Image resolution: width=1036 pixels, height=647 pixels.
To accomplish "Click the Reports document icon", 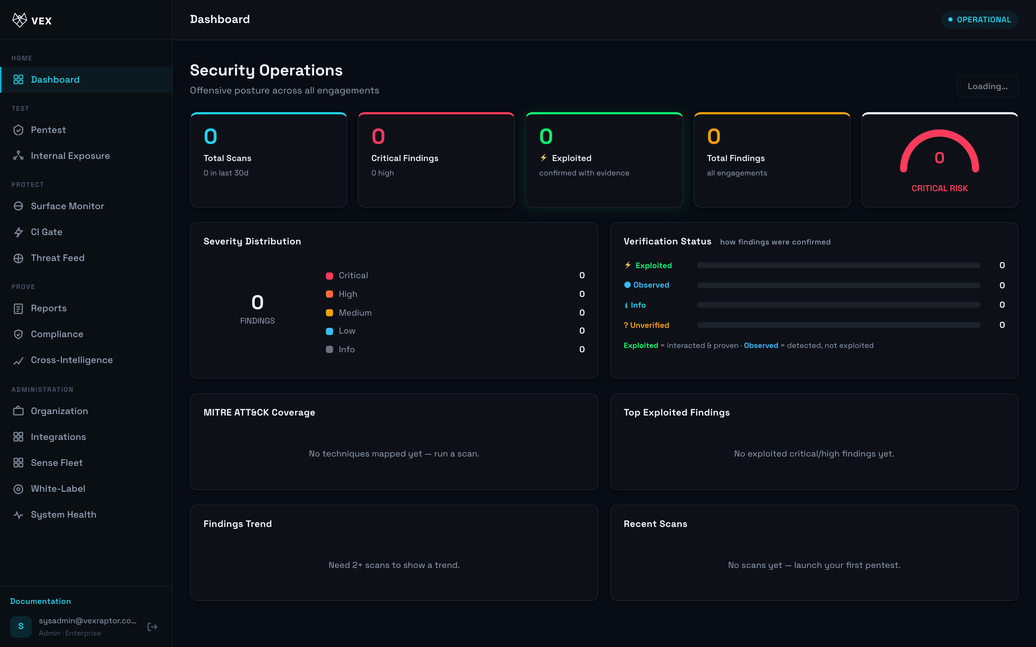I will pyautogui.click(x=18, y=308).
